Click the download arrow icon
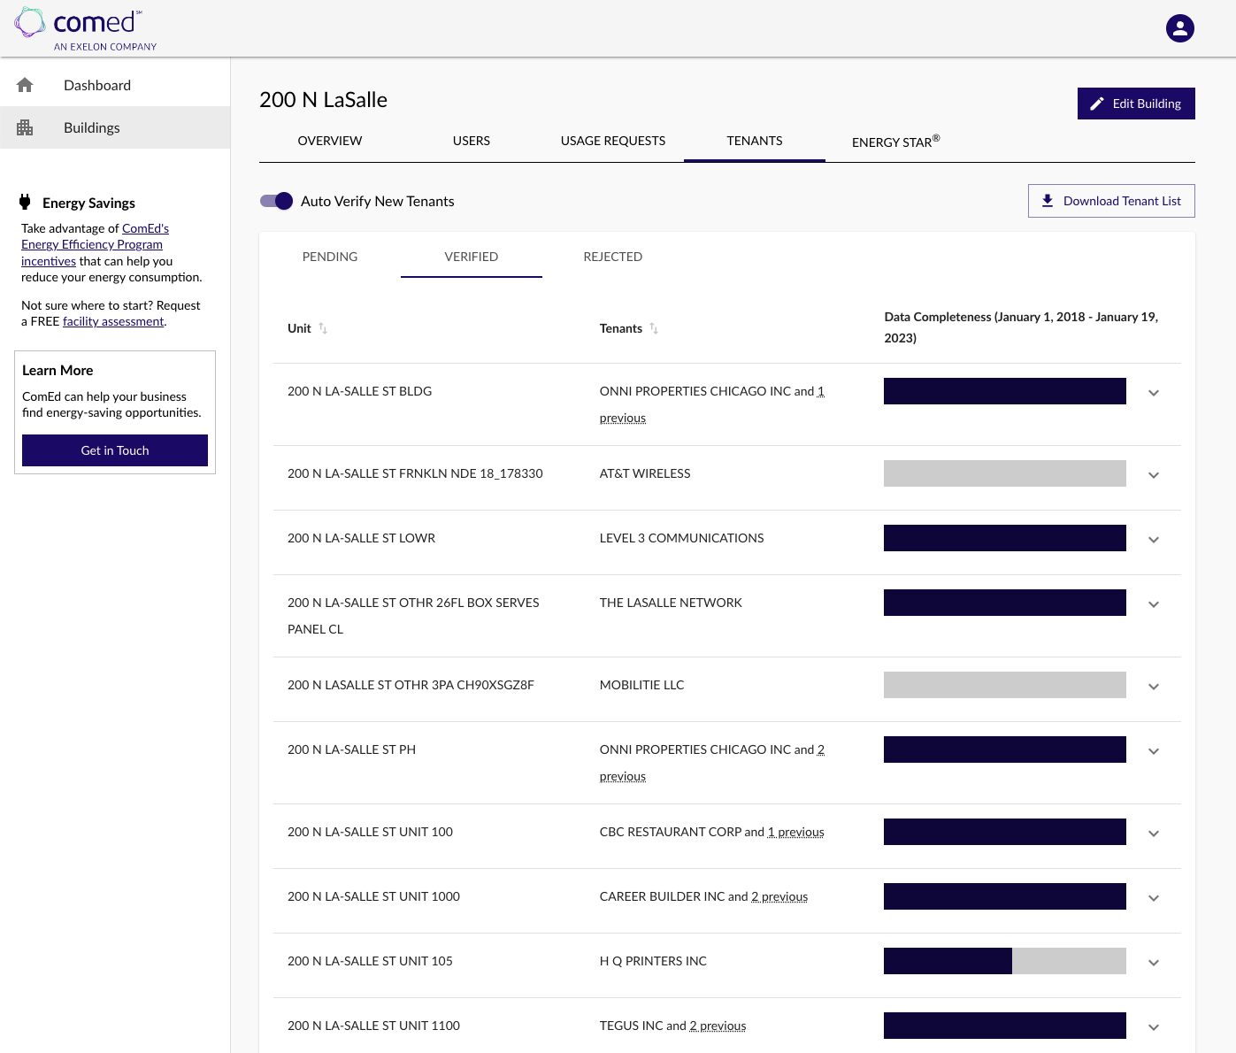The height and width of the screenshot is (1053, 1236). [x=1048, y=201]
